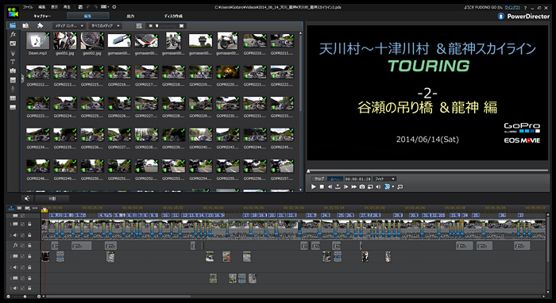
Task: Fit the whole movie in timeline
Action: (x=35, y=208)
